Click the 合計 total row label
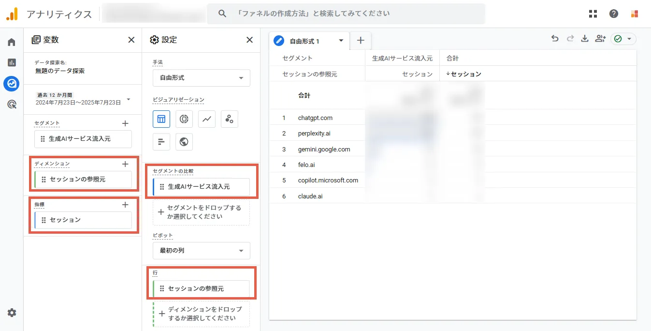 [304, 95]
